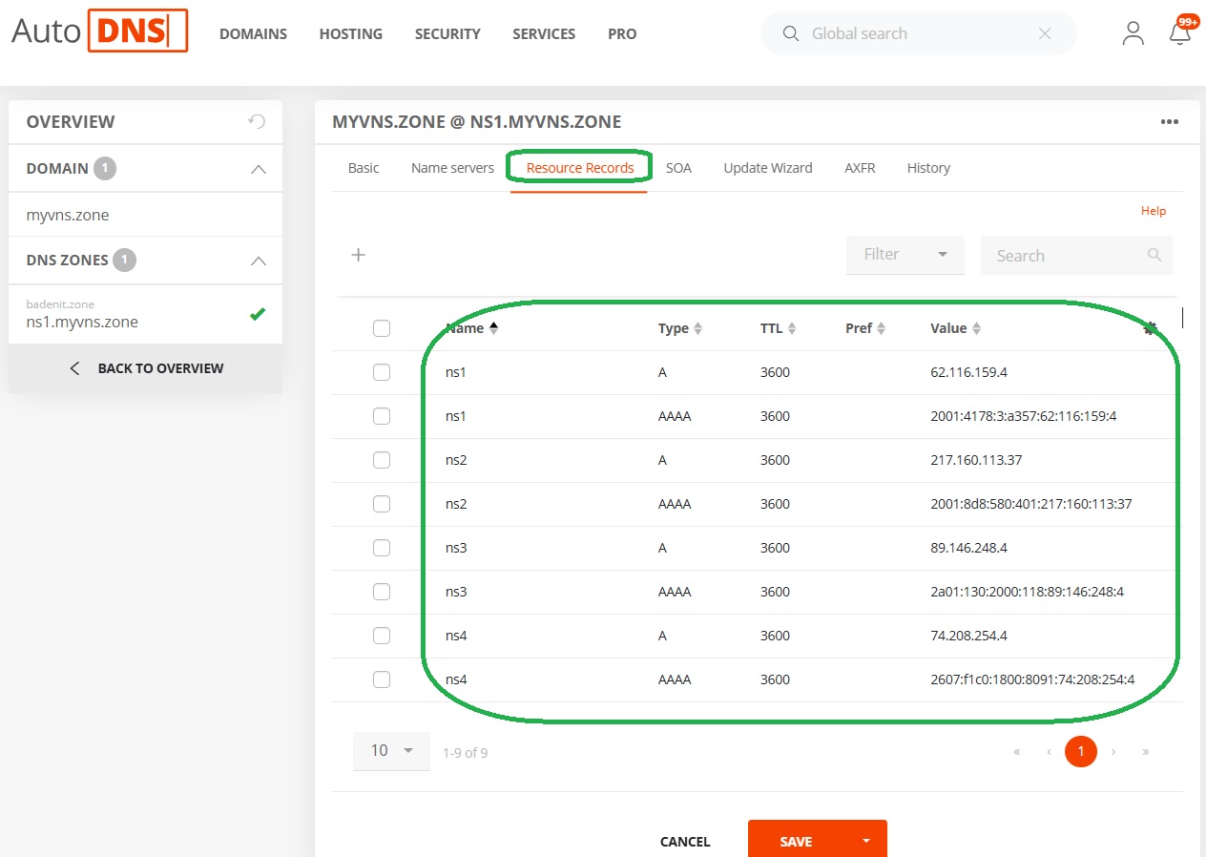The height and width of the screenshot is (857, 1206).
Task: Sort by TTL column arrows
Action: (x=792, y=328)
